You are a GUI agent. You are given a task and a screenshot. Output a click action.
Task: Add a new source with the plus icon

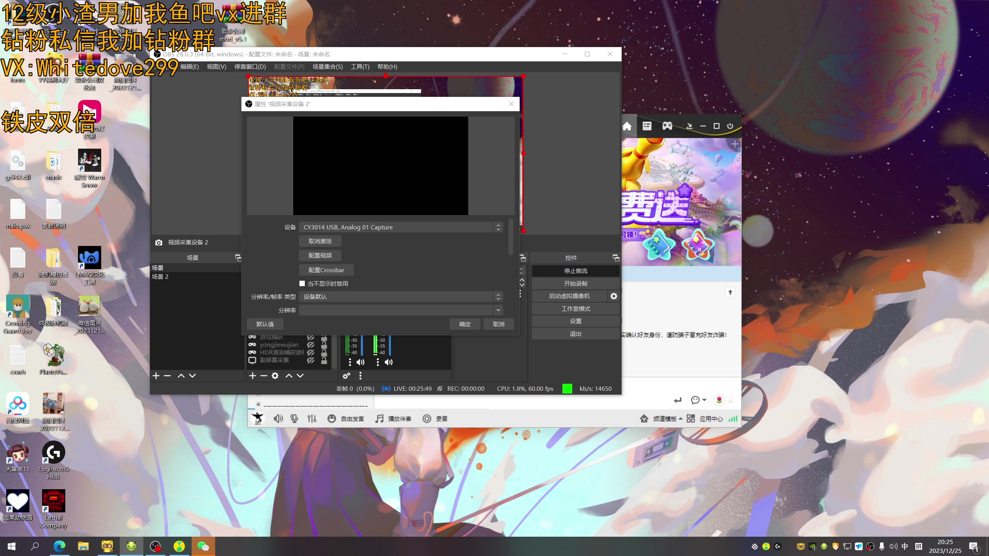(x=253, y=376)
